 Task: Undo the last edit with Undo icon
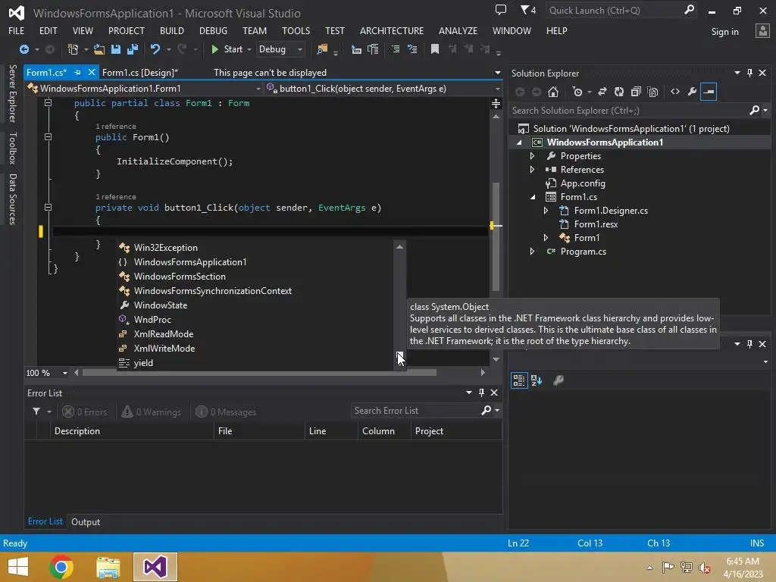(x=155, y=49)
